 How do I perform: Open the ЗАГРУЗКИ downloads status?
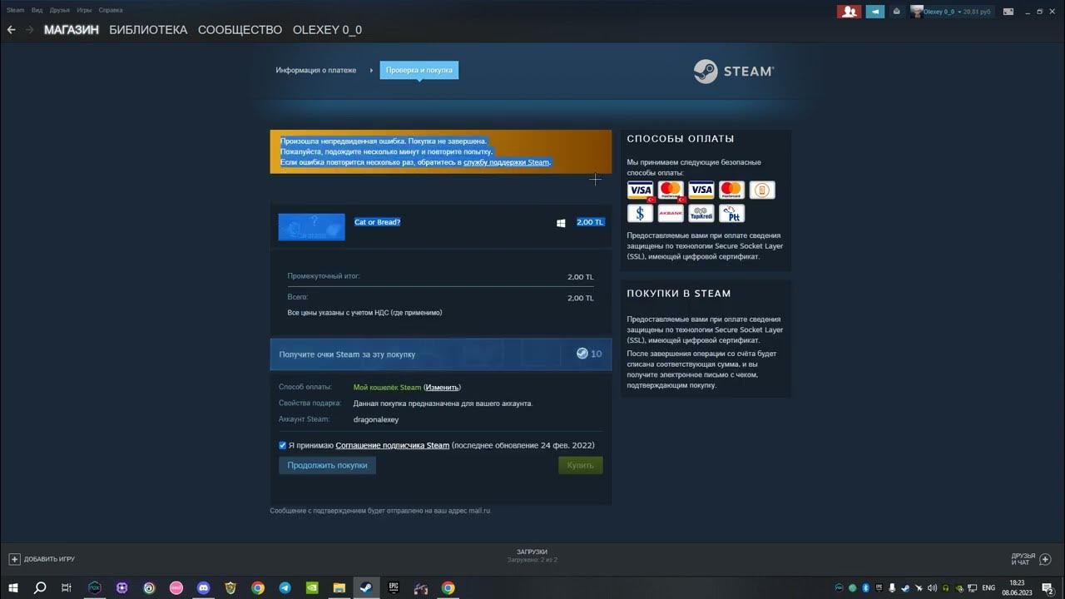pos(532,556)
